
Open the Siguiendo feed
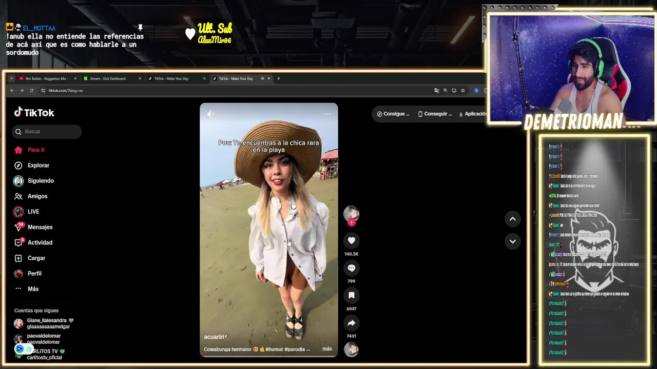pyautogui.click(x=34, y=180)
